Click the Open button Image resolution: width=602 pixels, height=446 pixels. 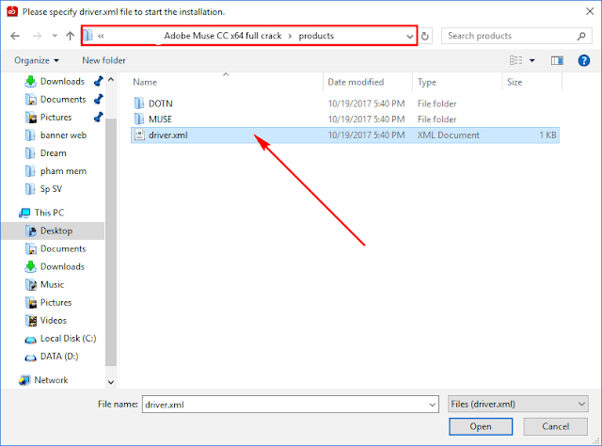(x=481, y=426)
